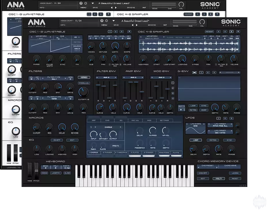Open Filter 2 Type selector showing NONE
Image resolution: width=269 pixels, height=212 pixels.
(x=54, y=98)
